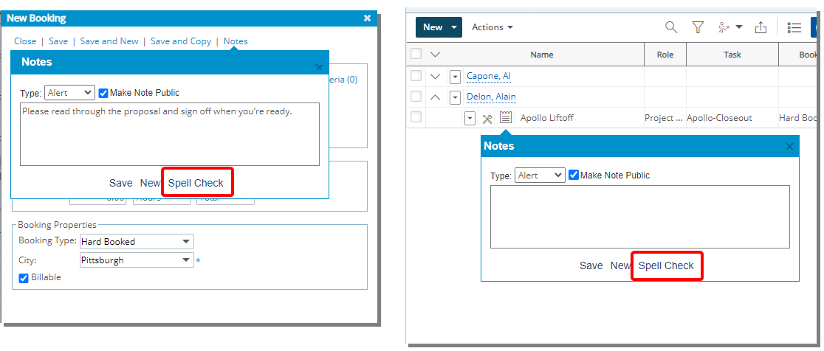Viewport: 824px width, 351px height.
Task: Click Save in the New Booking Notes popup
Action: click(x=121, y=183)
